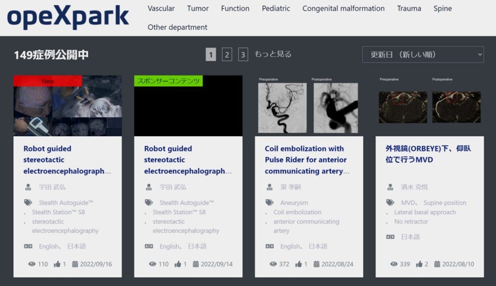496x286 pixels.
Task: Click eye views icon on Coil embolization card
Action: click(x=274, y=264)
